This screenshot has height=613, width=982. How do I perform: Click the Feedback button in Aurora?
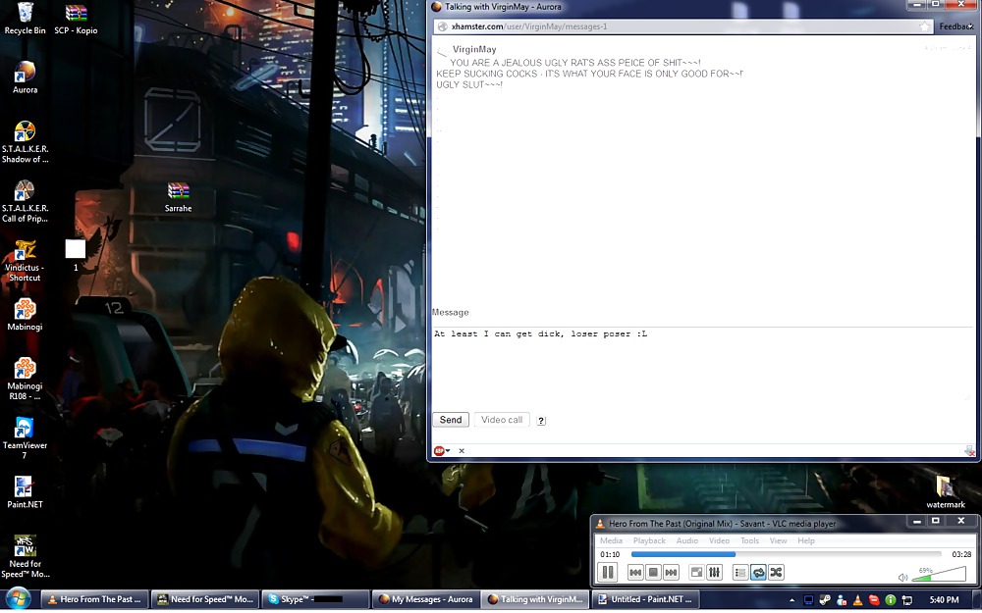point(956,26)
